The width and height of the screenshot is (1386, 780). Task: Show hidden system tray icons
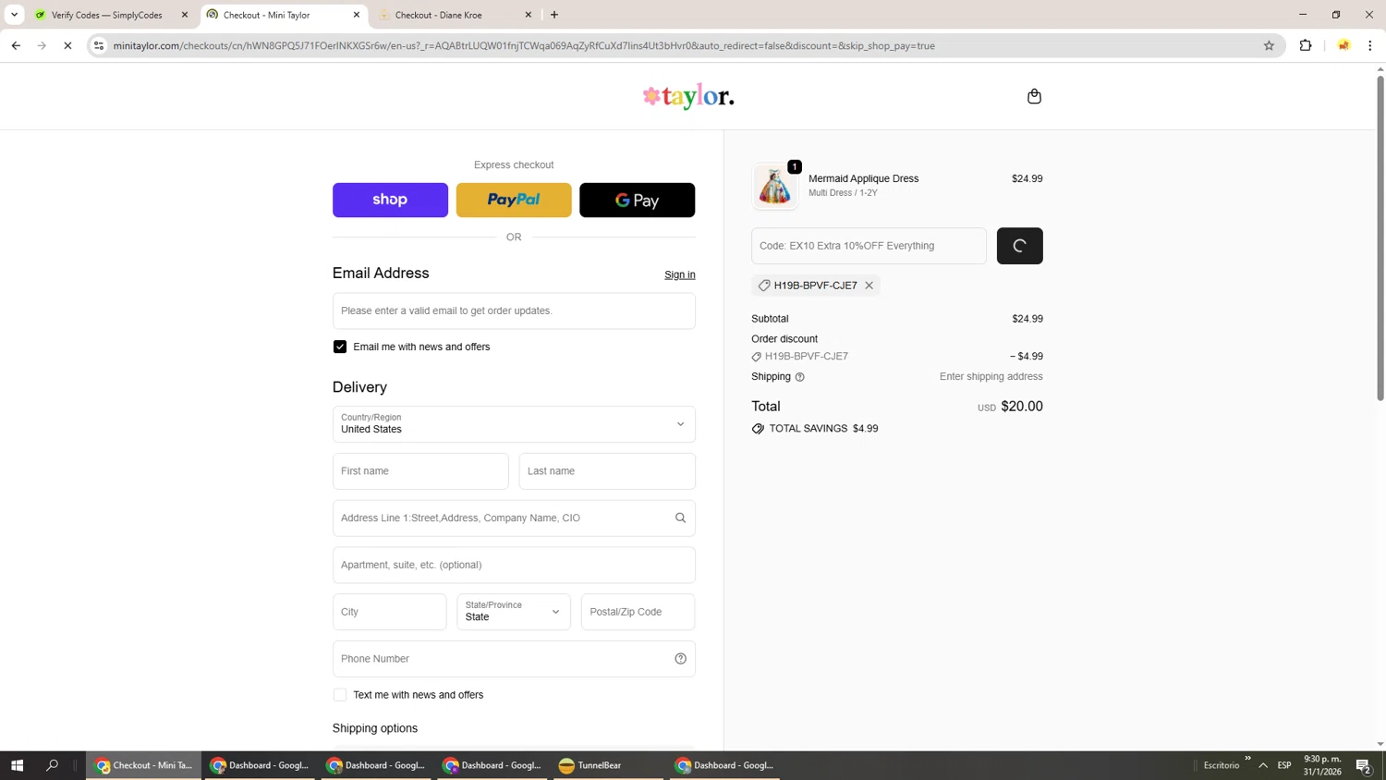coord(1263,765)
